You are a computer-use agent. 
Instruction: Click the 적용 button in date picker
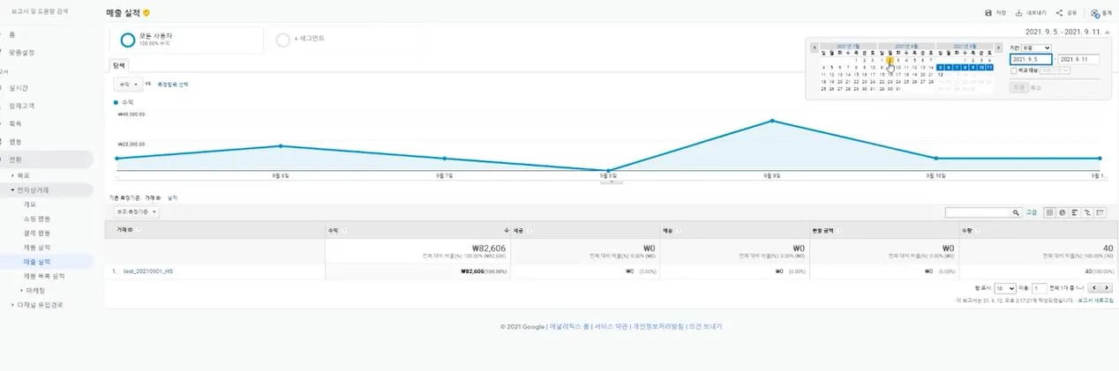[x=1019, y=87]
